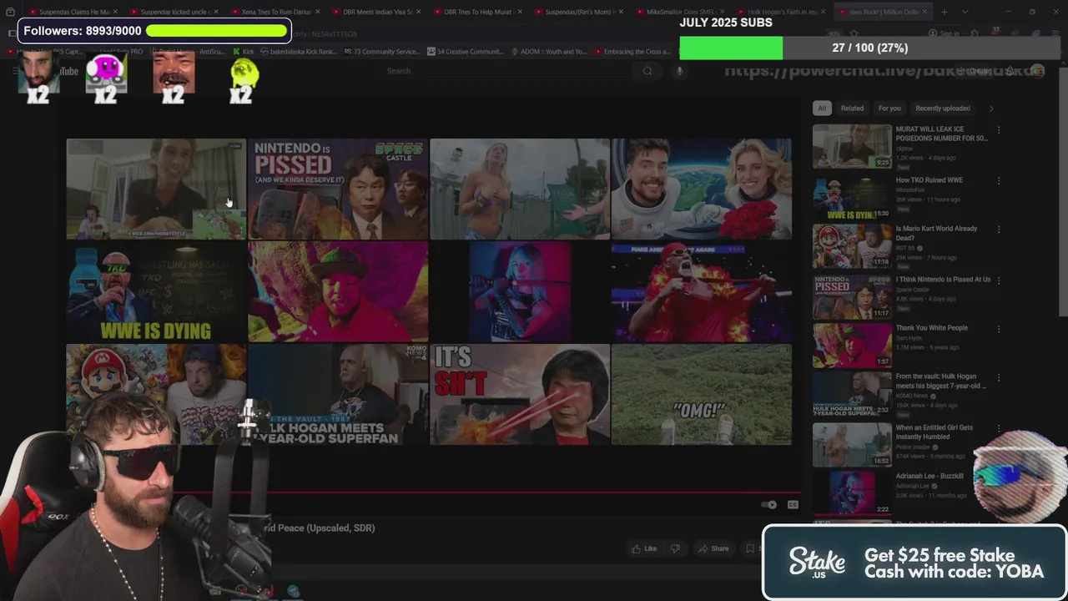This screenshot has height=601, width=1068.
Task: Close the DBR Meets Indian Visa tab
Action: pyautogui.click(x=419, y=13)
